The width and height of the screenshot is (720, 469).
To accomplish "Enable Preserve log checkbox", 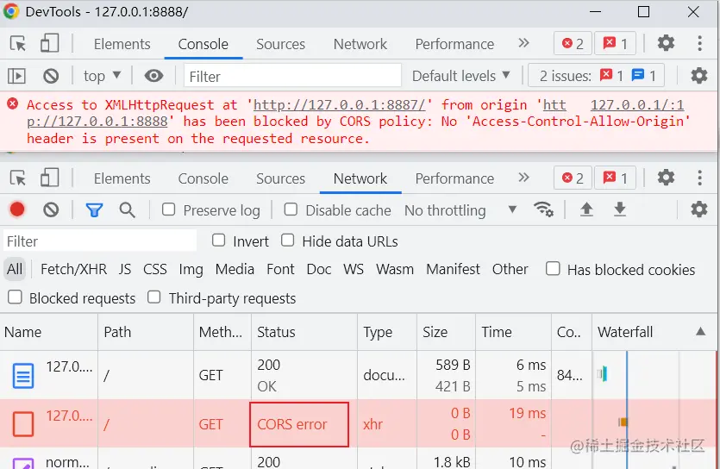I will [x=168, y=209].
